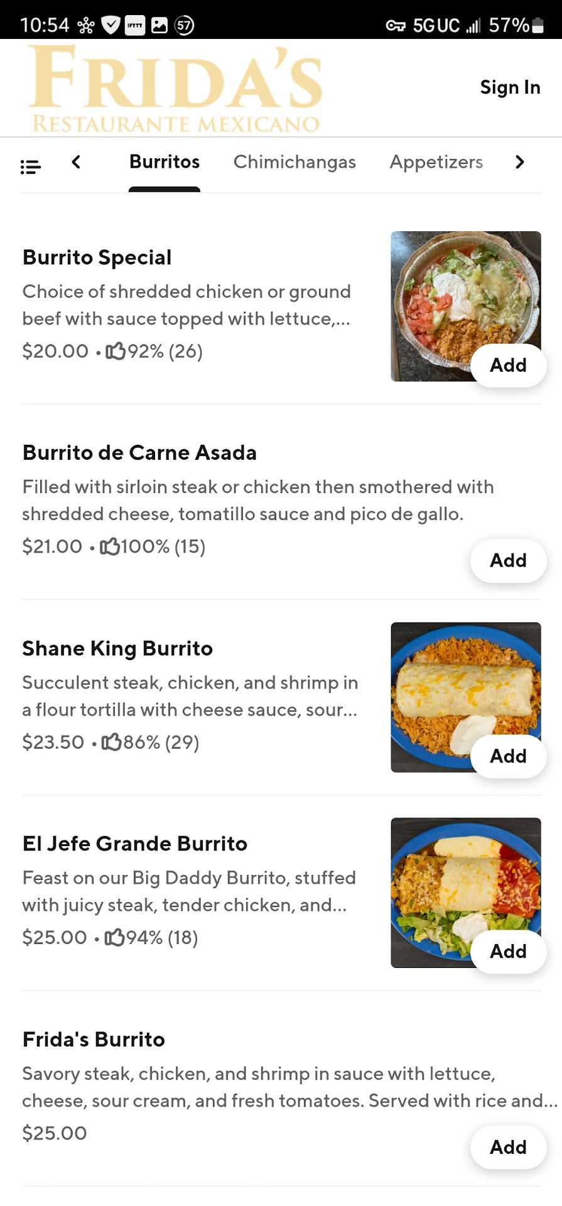Tap the Sign In link

(x=510, y=87)
